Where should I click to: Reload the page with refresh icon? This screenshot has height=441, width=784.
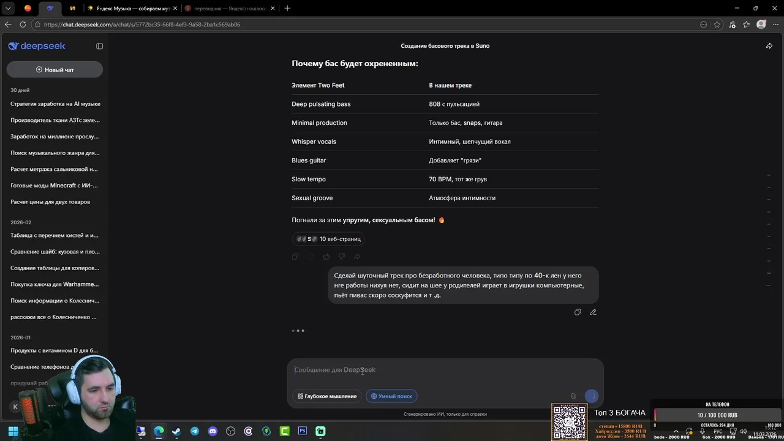23,24
